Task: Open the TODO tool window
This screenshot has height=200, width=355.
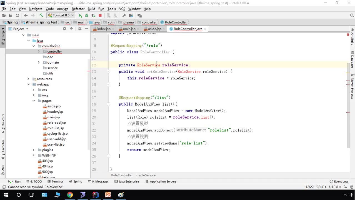Action: pyautogui.click(x=34, y=181)
